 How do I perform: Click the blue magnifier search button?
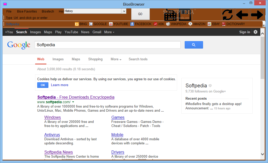(194, 45)
